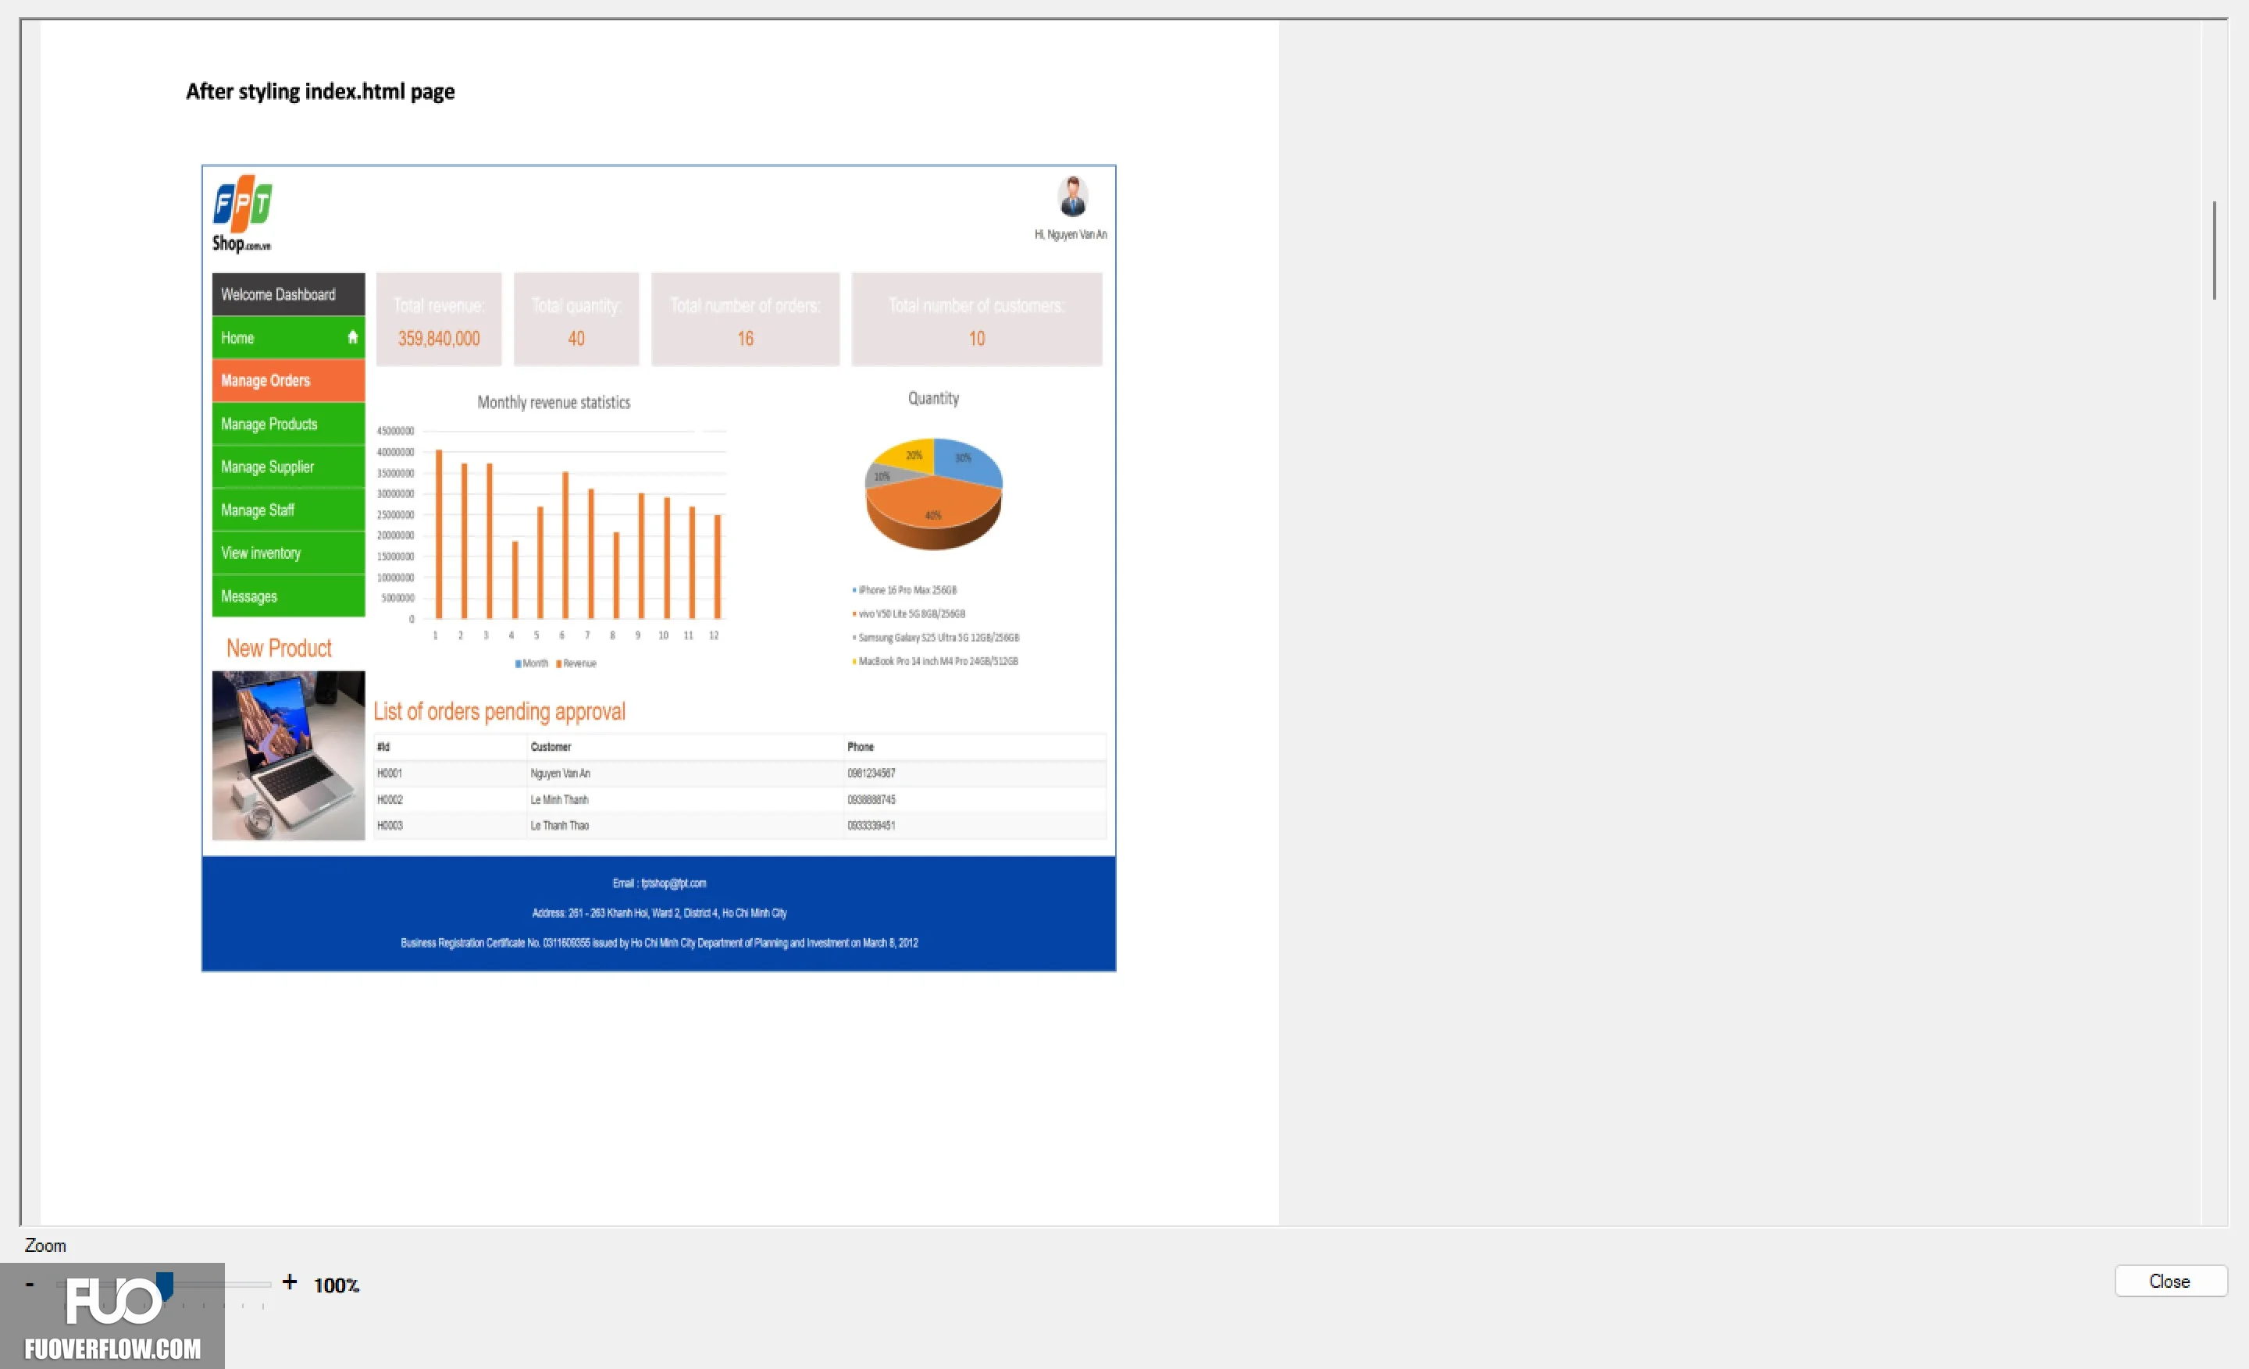
Task: Click the Monthly revenue statistics title
Action: [x=553, y=402]
